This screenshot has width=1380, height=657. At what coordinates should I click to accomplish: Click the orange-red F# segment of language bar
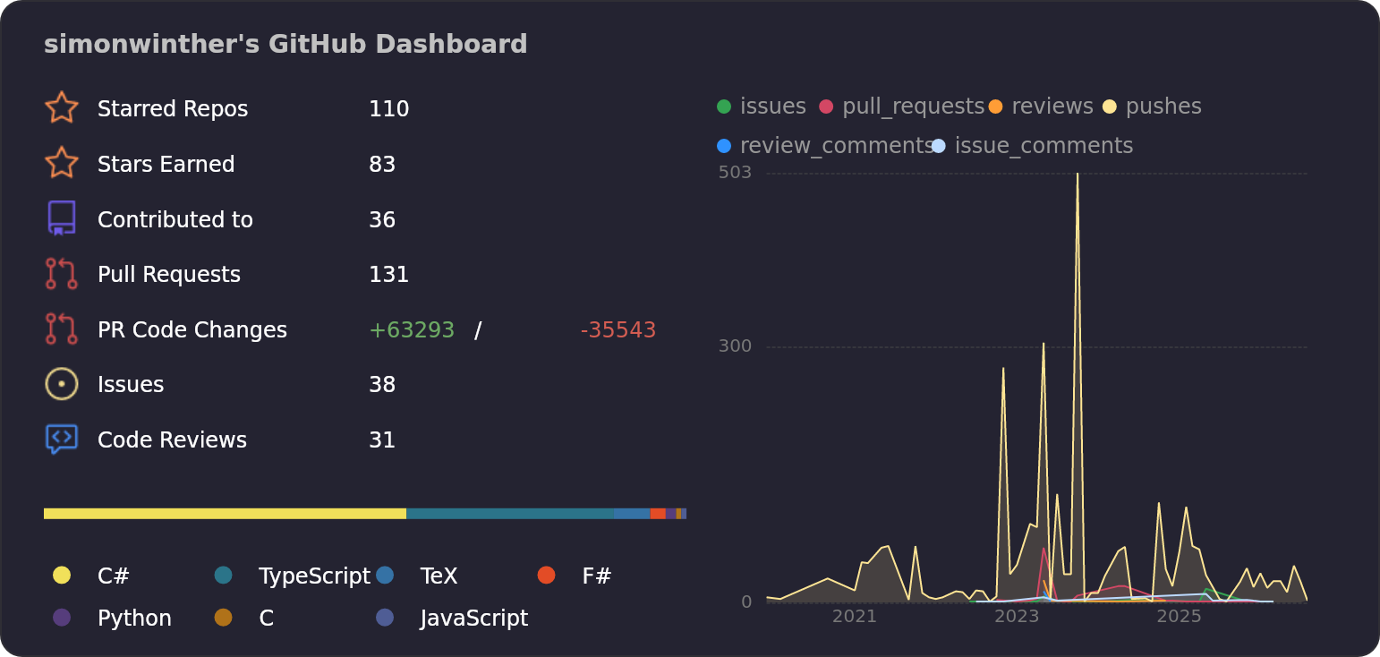click(658, 514)
